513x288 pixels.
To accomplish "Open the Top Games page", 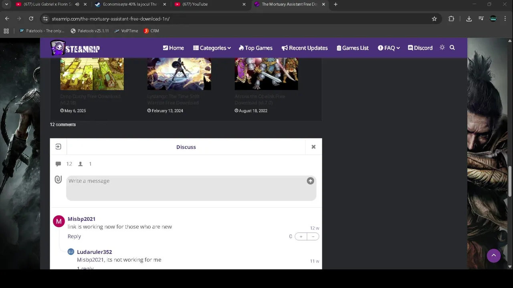I will click(x=255, y=48).
